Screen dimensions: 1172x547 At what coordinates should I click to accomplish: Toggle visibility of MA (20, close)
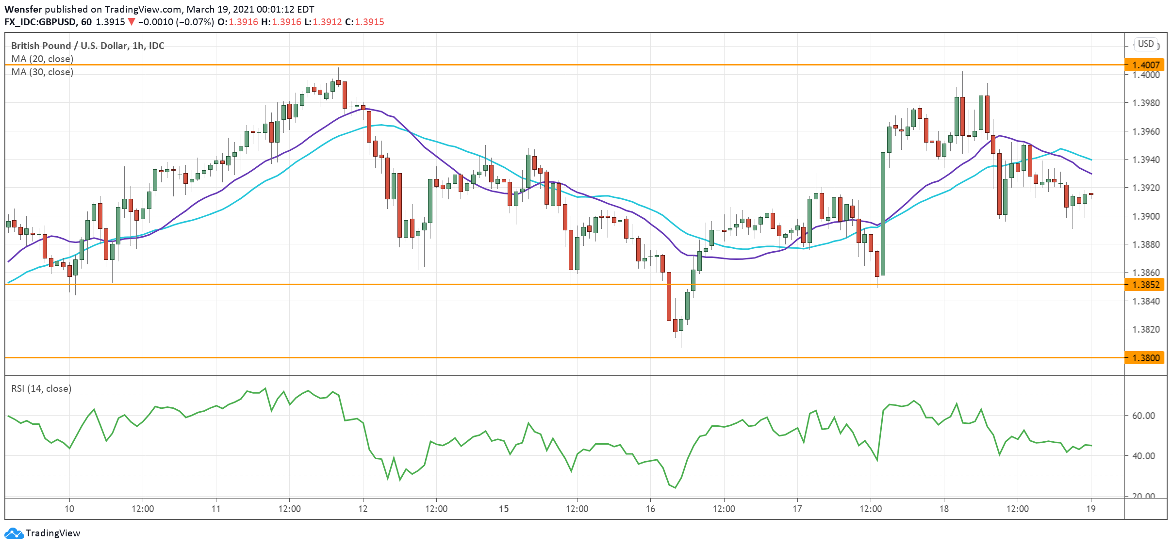[x=41, y=59]
